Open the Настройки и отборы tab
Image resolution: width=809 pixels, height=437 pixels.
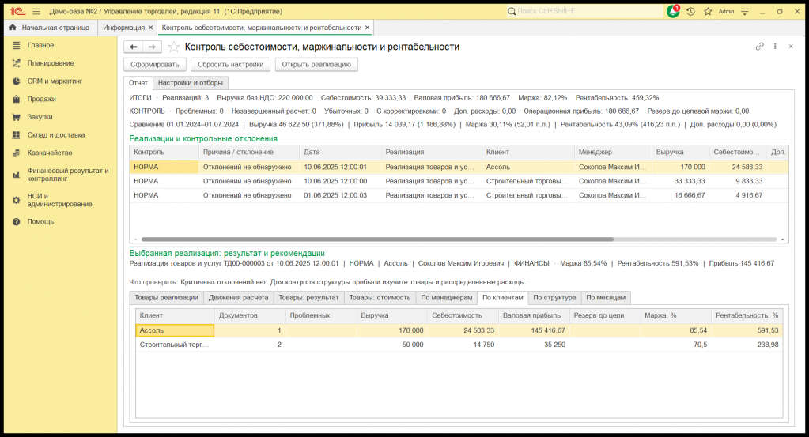191,82
